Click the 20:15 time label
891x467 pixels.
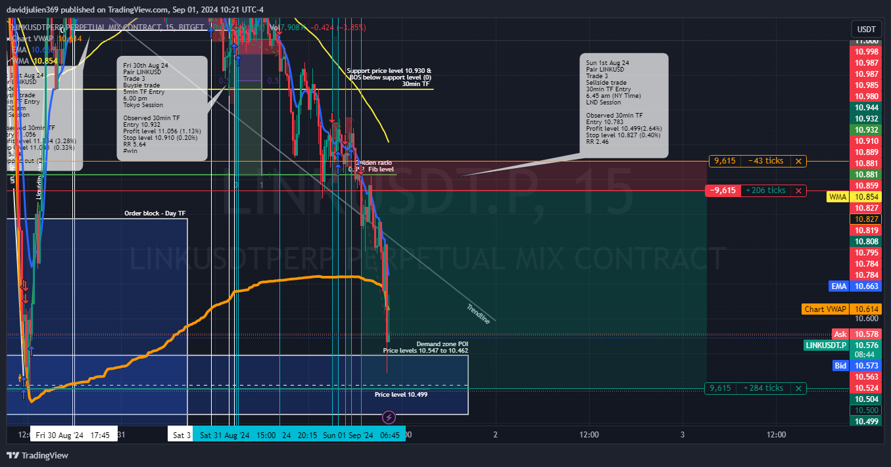(308, 435)
